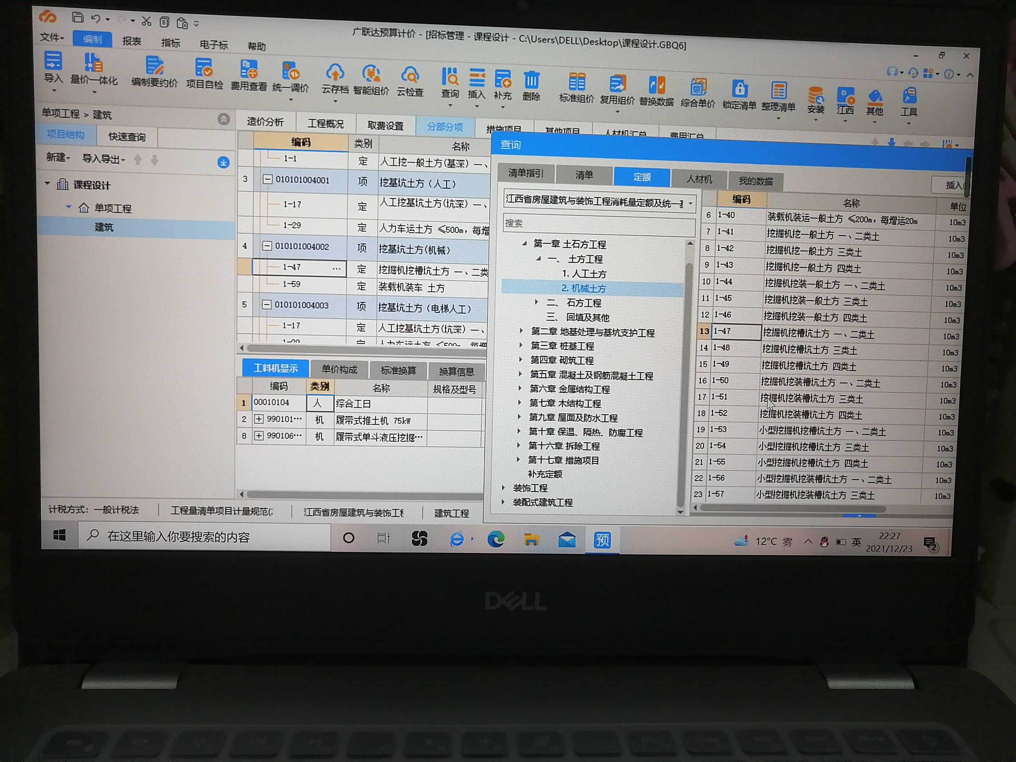This screenshot has height=762, width=1016.
Task: Open 费用查看 tool
Action: (249, 75)
